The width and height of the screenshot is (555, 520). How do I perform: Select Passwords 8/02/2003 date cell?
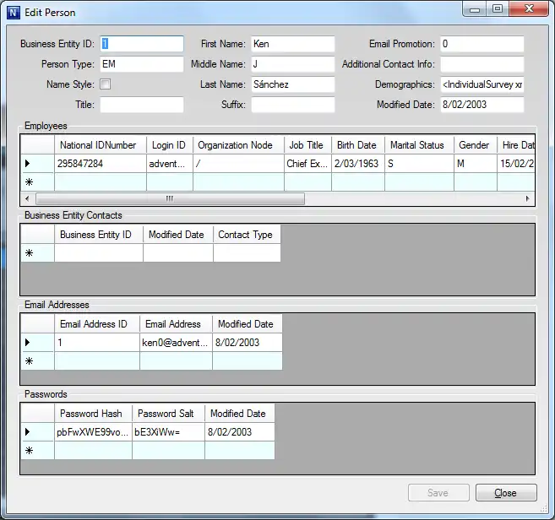tap(240, 432)
